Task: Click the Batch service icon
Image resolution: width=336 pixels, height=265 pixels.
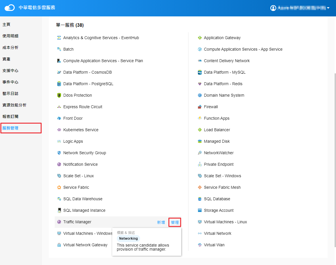Action: click(59, 49)
